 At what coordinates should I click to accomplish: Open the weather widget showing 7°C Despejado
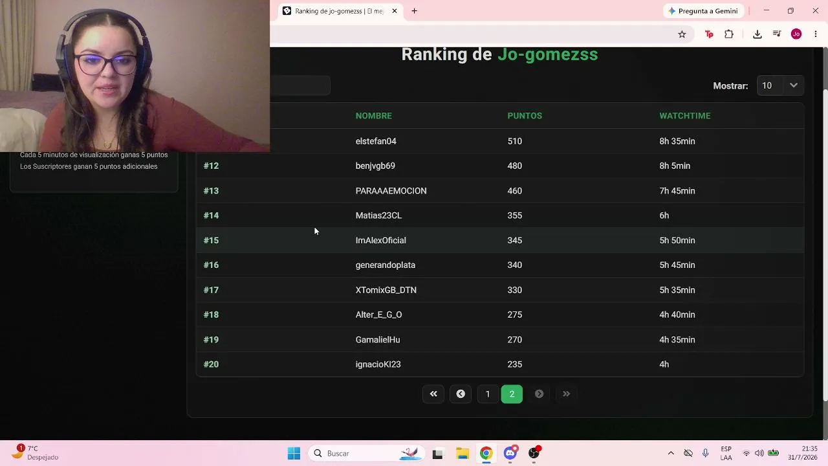point(35,452)
